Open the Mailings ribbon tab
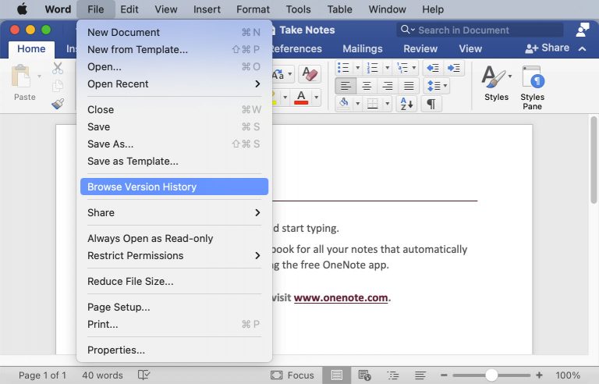Image resolution: width=599 pixels, height=384 pixels. tap(362, 48)
